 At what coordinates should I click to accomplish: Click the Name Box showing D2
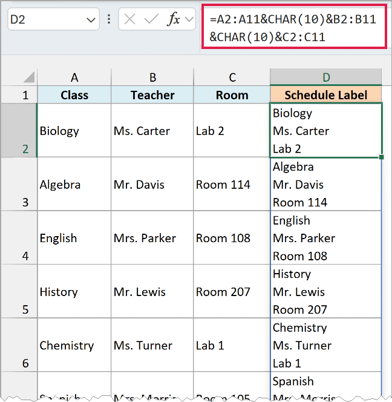(53, 19)
